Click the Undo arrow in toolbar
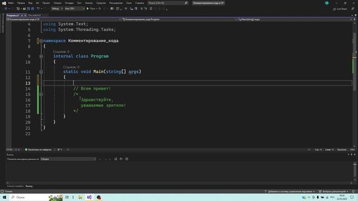The height and width of the screenshot is (201, 358). click(38, 9)
